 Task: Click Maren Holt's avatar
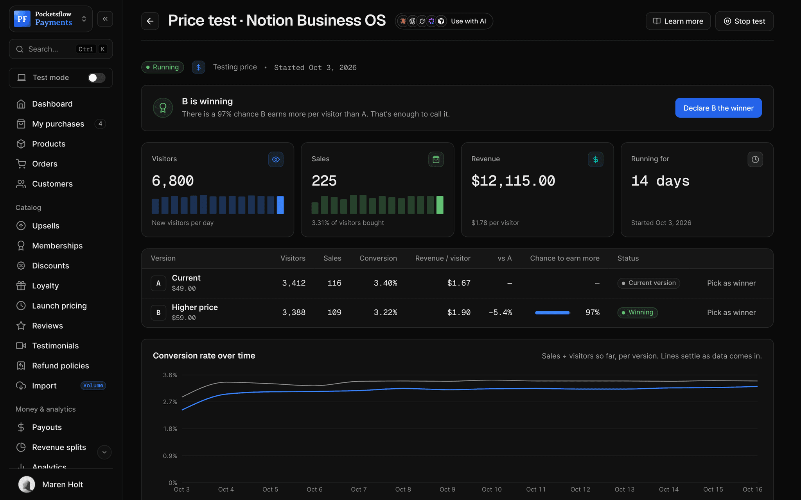click(27, 484)
